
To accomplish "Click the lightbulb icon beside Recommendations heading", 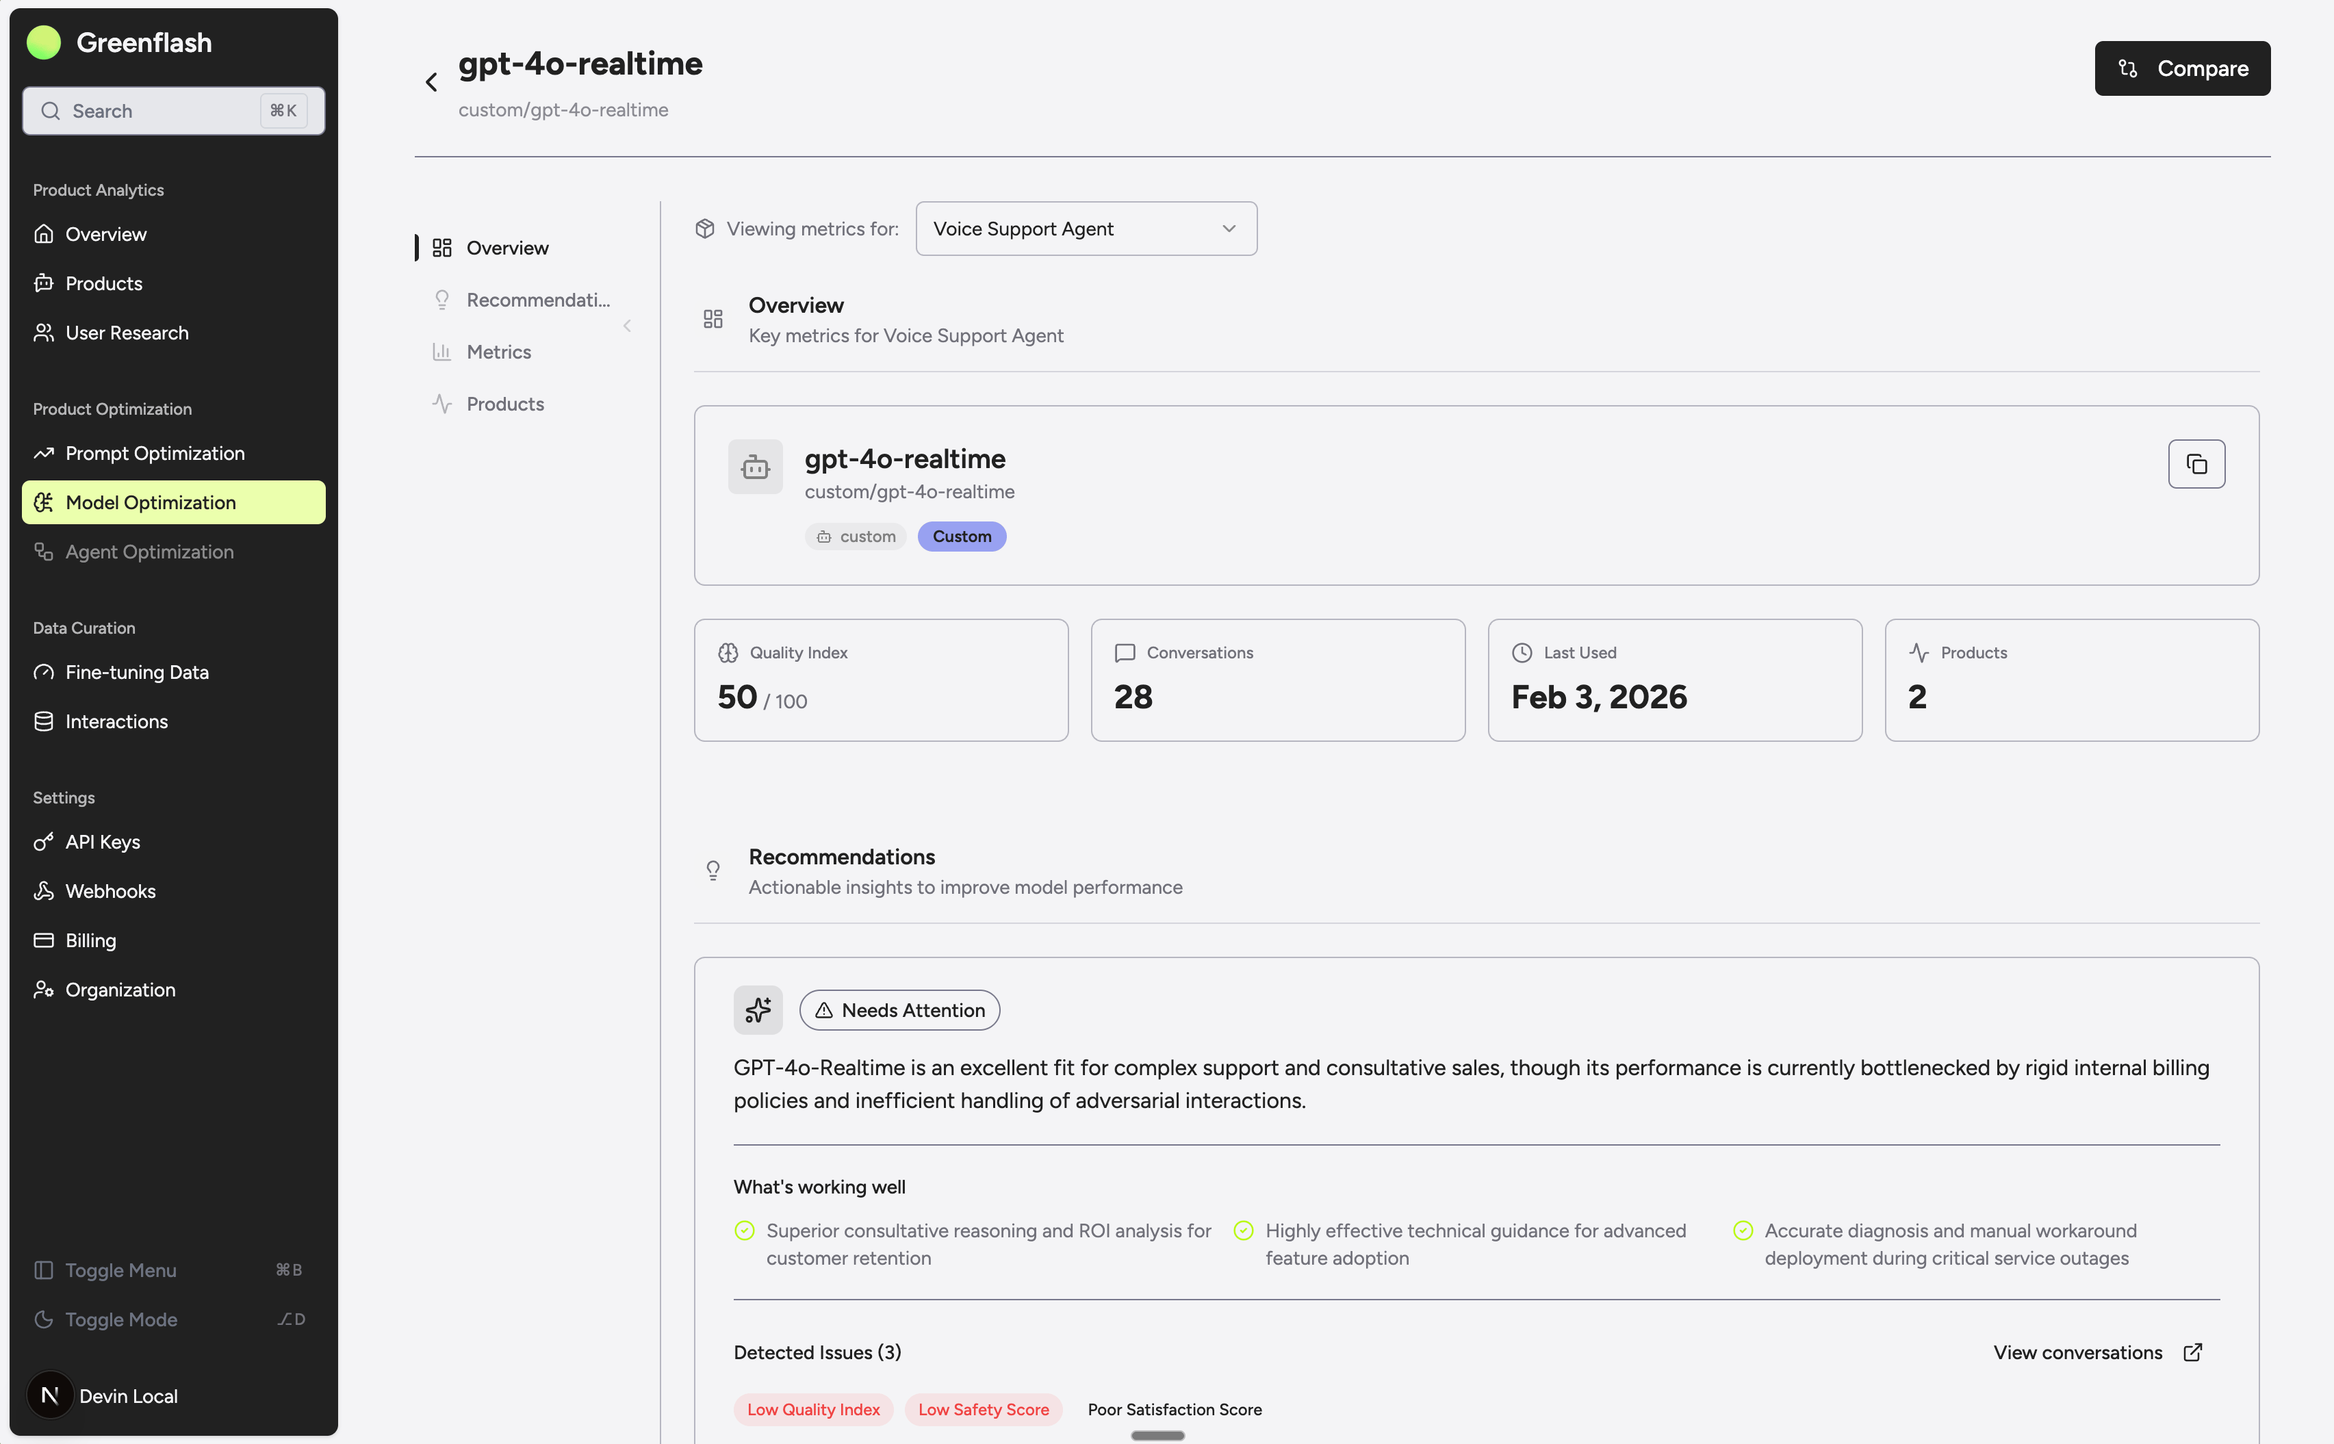I will 713,870.
